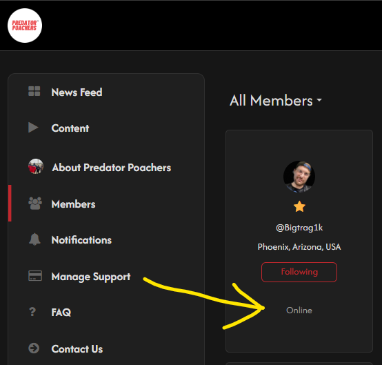Click the Members people icon
Screen dimensions: 382x365
click(x=35, y=204)
